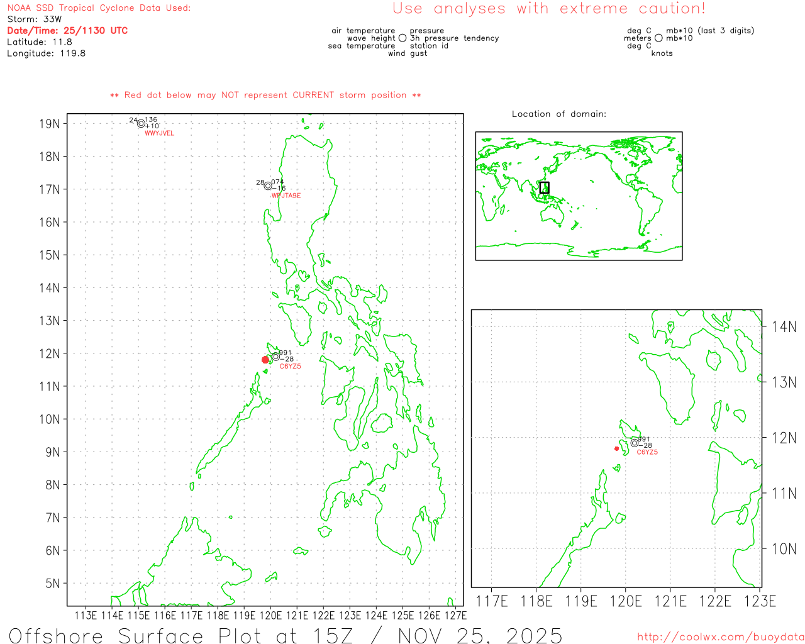Click the red dot disclaimer text line
Screen dimensions: 805x644
pos(265,95)
